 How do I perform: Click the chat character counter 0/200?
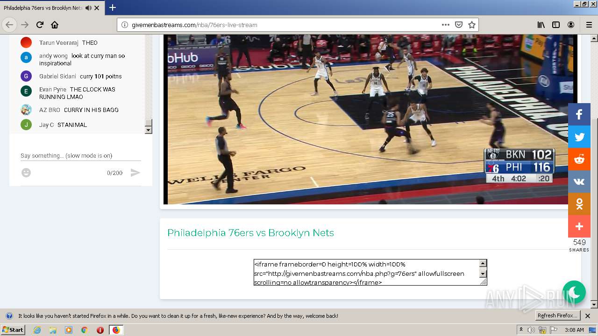coord(114,173)
